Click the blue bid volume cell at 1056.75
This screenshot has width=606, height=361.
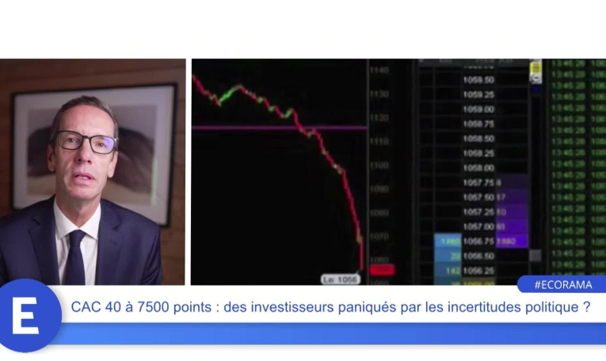tap(448, 241)
